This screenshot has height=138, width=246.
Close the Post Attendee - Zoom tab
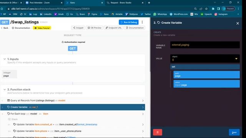61,3
